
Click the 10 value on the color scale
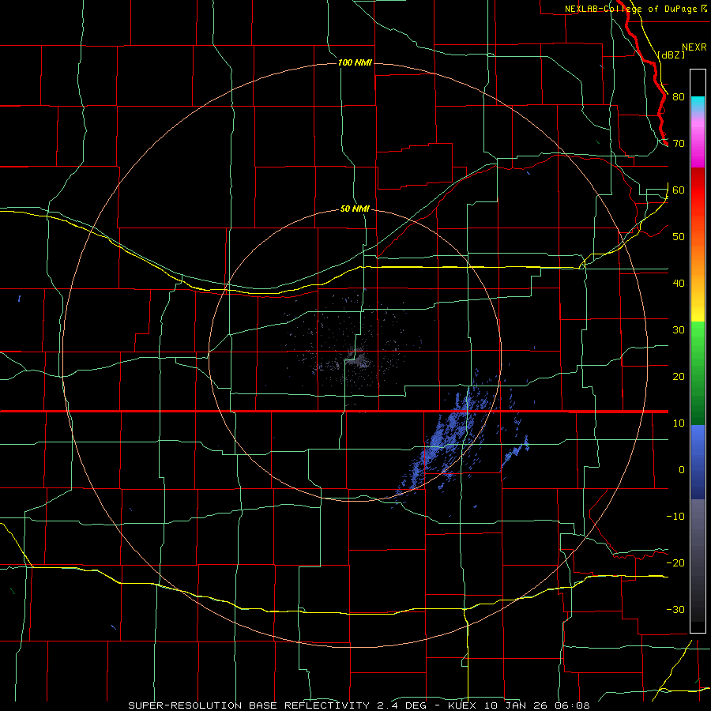[x=679, y=423]
